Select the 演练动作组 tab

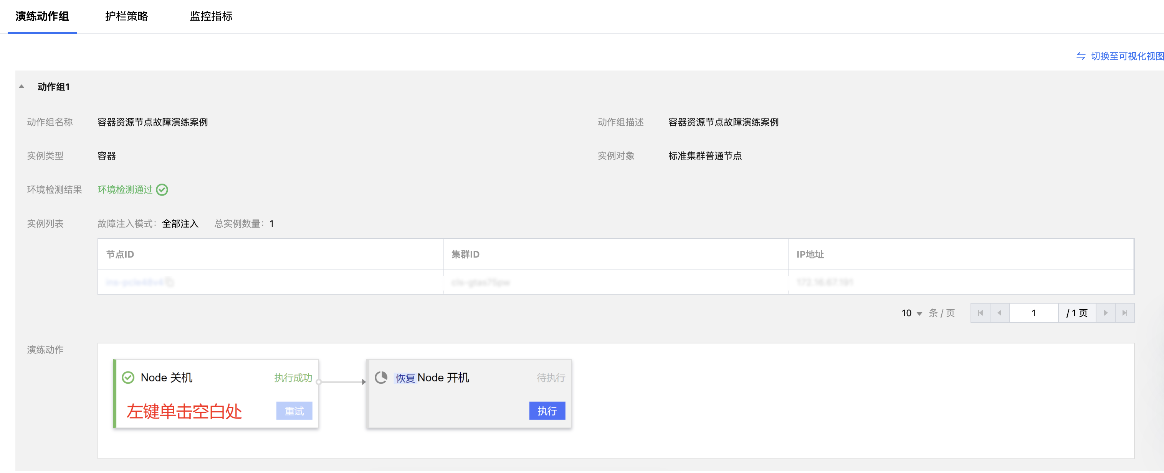(x=42, y=16)
